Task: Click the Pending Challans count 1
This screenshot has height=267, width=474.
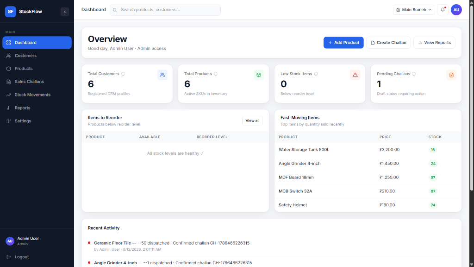Action: click(379, 84)
